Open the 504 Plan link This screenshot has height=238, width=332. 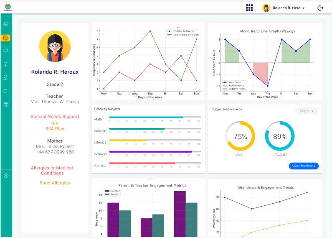[55, 129]
